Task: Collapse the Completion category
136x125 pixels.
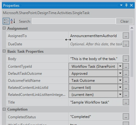Action: click(4, 109)
